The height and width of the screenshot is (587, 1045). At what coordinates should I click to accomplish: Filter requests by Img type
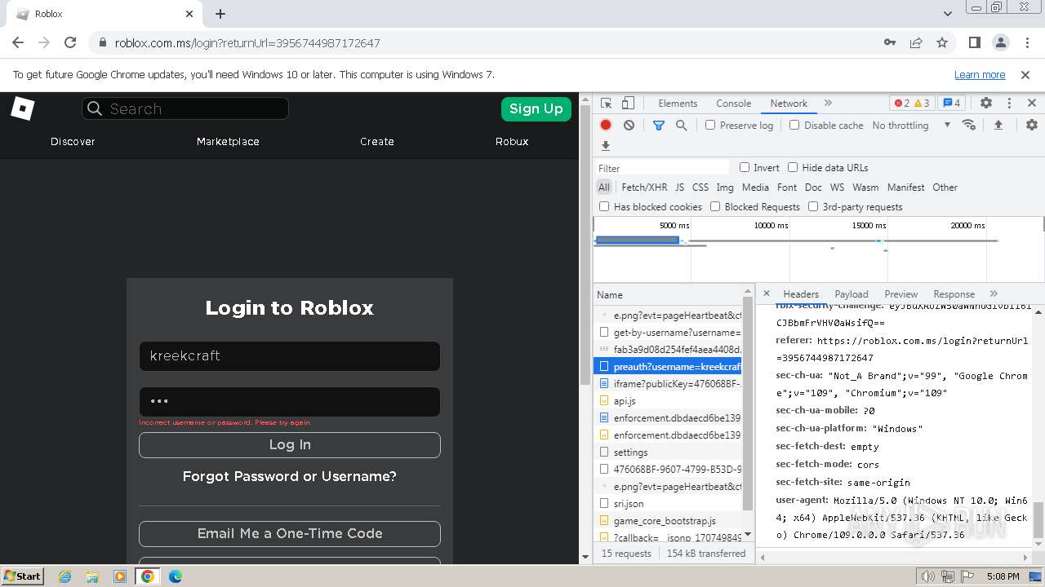point(724,188)
